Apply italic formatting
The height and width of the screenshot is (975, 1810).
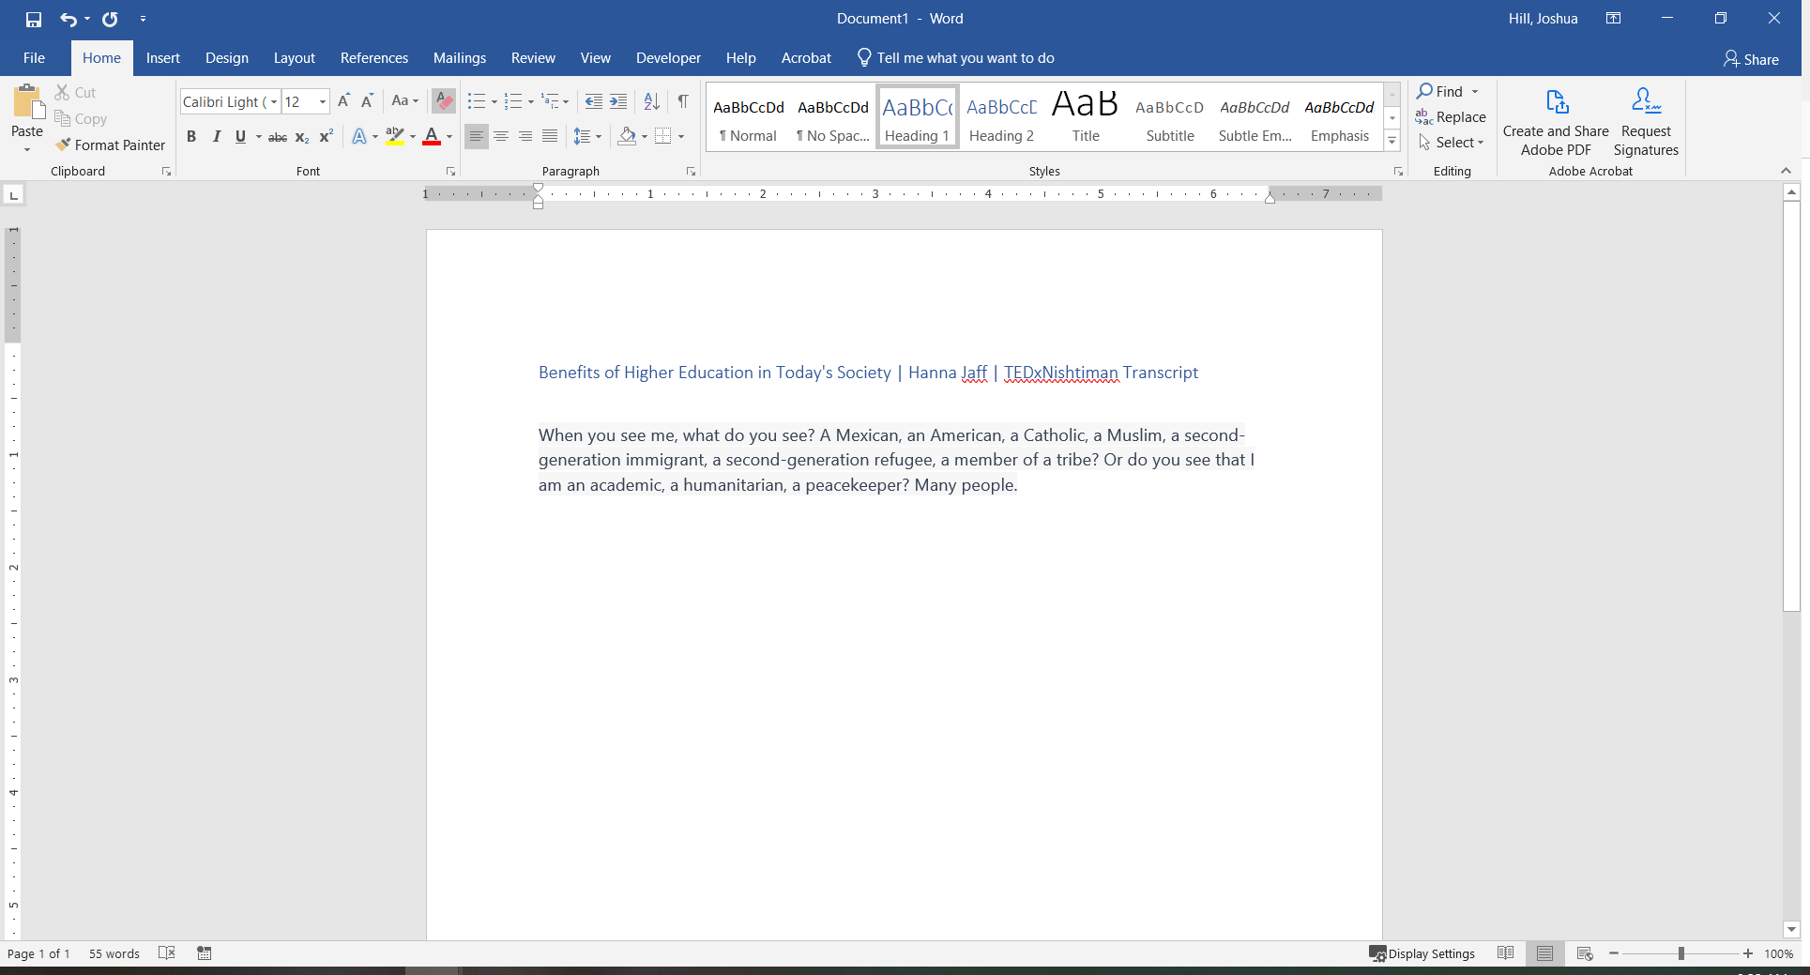click(216, 137)
